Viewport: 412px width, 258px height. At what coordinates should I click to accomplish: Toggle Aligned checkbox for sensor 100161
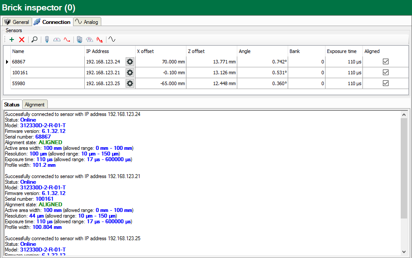[x=385, y=73]
